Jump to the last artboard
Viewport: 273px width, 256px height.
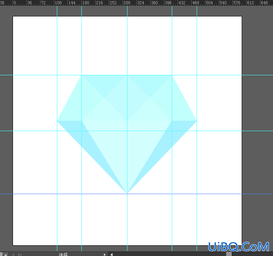(x=20, y=254)
